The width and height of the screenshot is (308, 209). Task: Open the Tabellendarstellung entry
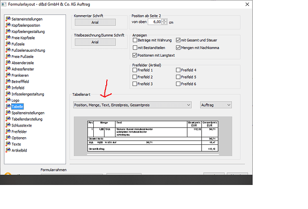coord(27,119)
